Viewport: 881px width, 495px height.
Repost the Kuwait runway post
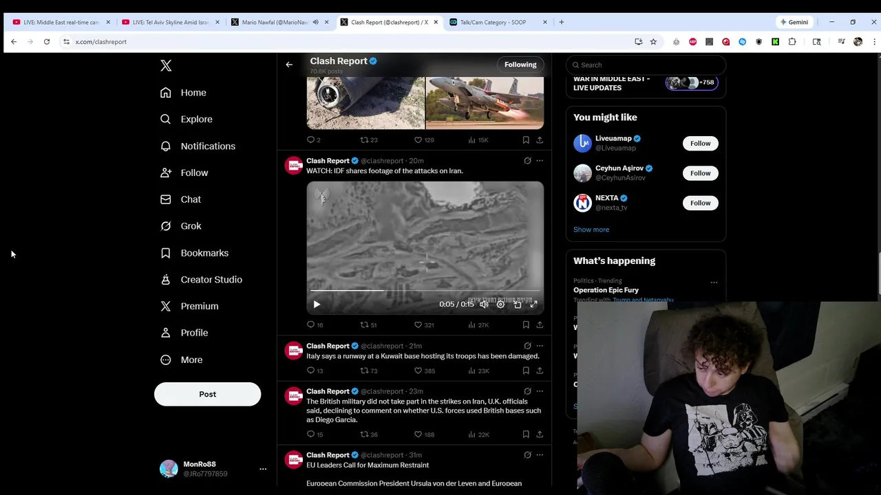coord(368,371)
